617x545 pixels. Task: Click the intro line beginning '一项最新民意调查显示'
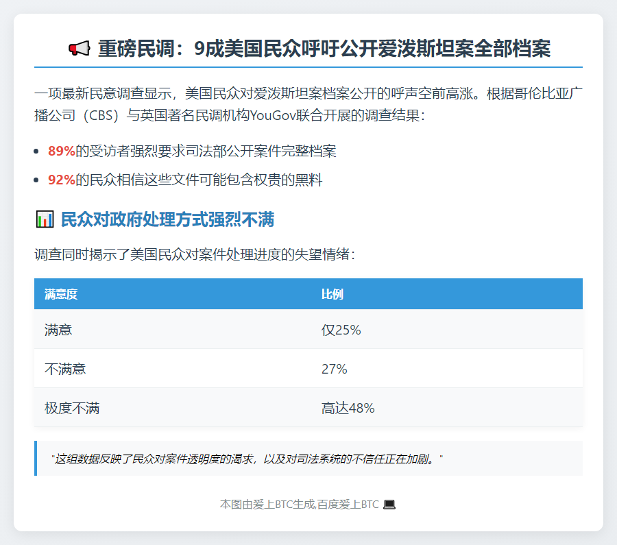click(x=308, y=94)
